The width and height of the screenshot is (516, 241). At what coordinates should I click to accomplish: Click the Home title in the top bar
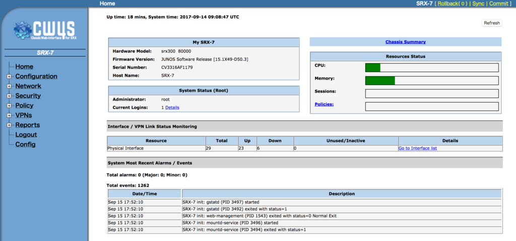pyautogui.click(x=107, y=4)
